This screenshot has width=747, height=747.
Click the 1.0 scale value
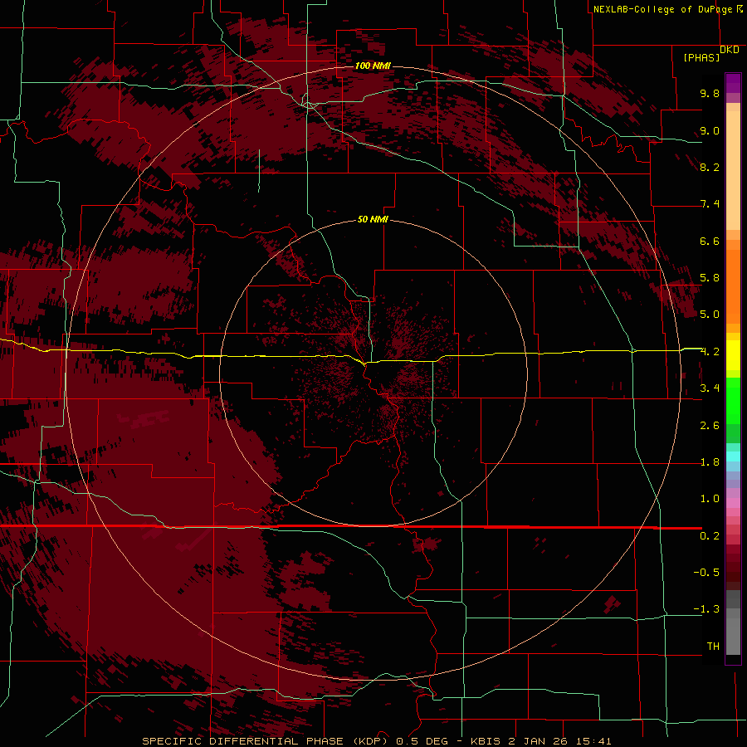[x=710, y=500]
